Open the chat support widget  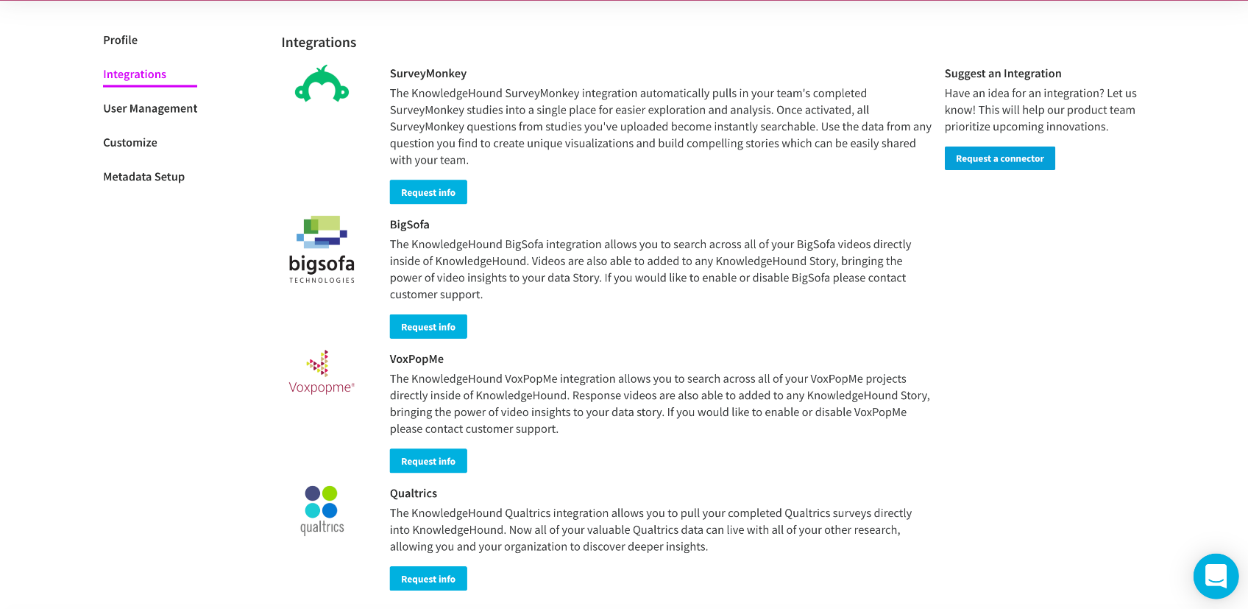(x=1216, y=576)
